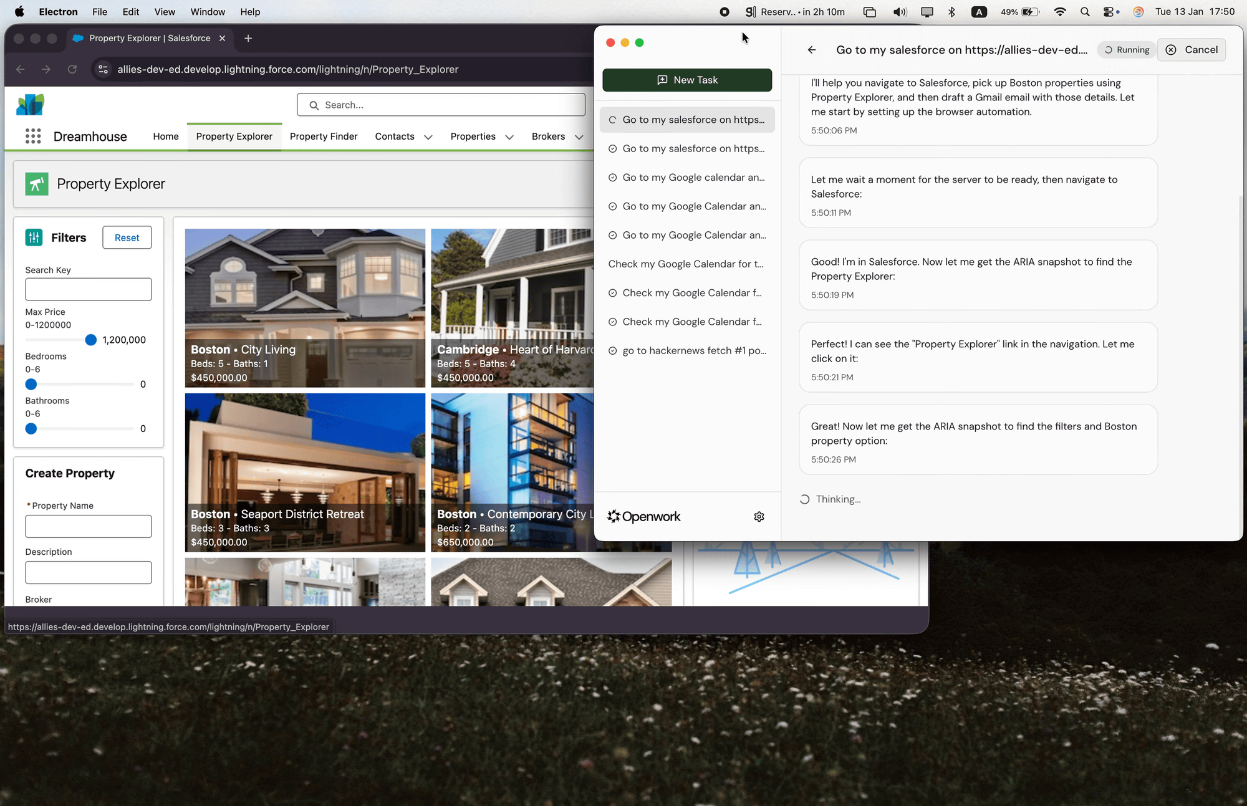Screen dimensions: 1247x806
Task: Expand the Properties dropdown chevron
Action: click(509, 137)
